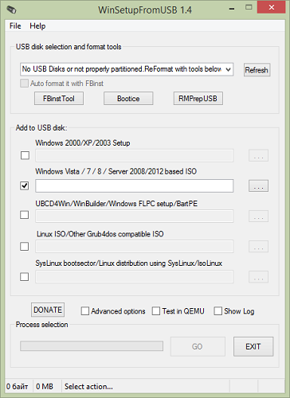Image resolution: width=290 pixels, height=398 pixels.
Task: Enable Linux ISO/Other Grub4dos checkbox
Action: point(25,247)
